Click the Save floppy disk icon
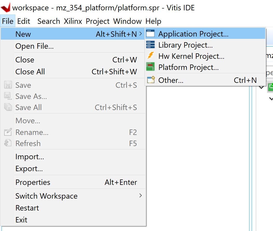 point(7,85)
